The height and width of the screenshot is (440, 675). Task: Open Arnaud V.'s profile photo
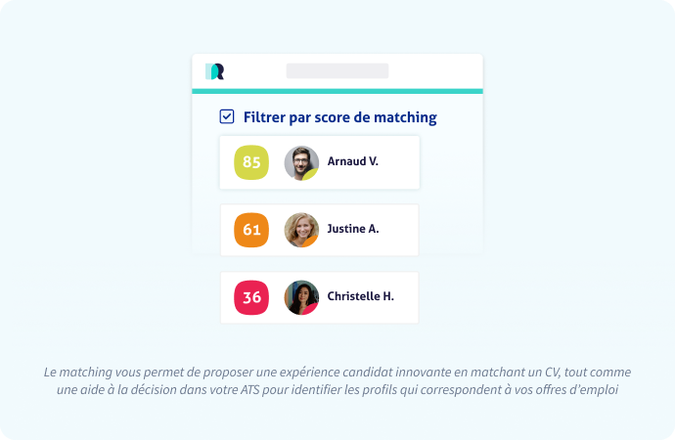click(301, 162)
